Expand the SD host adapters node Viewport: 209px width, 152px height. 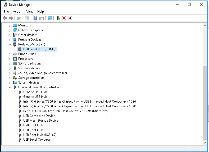coord(10,64)
